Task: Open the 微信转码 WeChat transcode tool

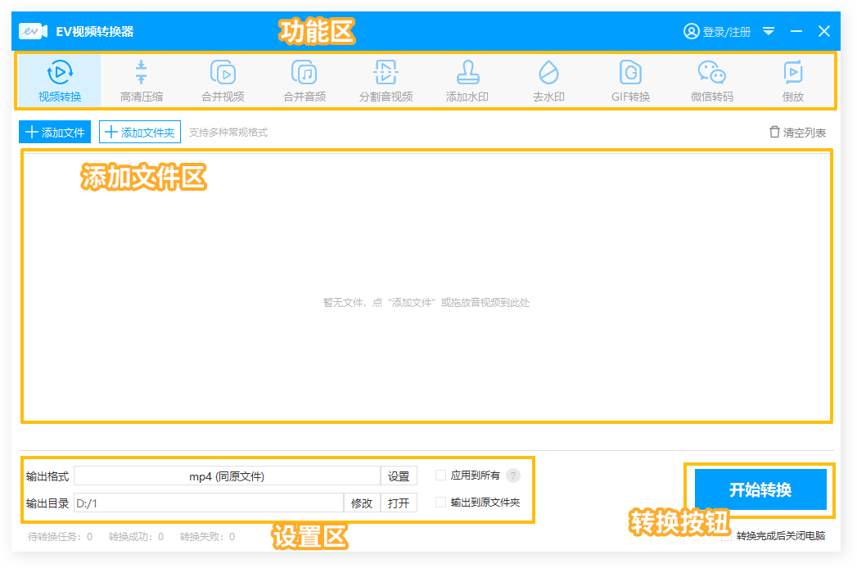Action: click(x=711, y=74)
